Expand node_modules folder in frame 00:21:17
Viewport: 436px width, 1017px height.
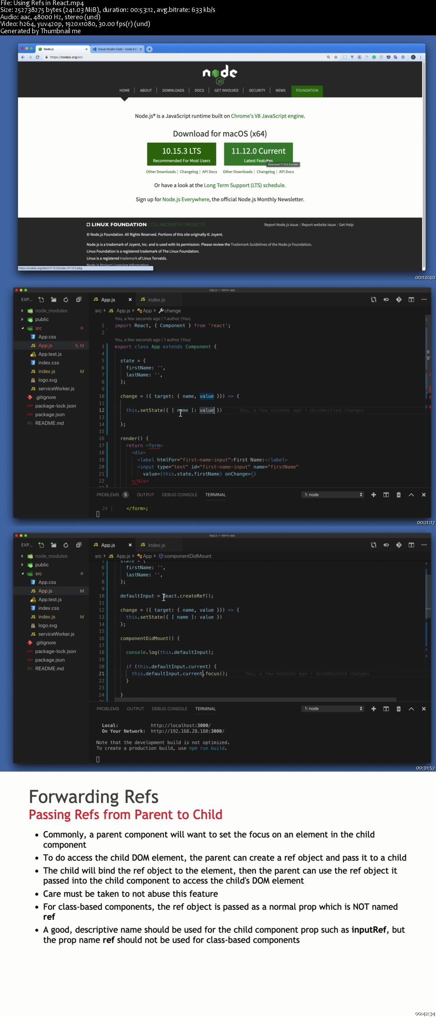point(22,311)
